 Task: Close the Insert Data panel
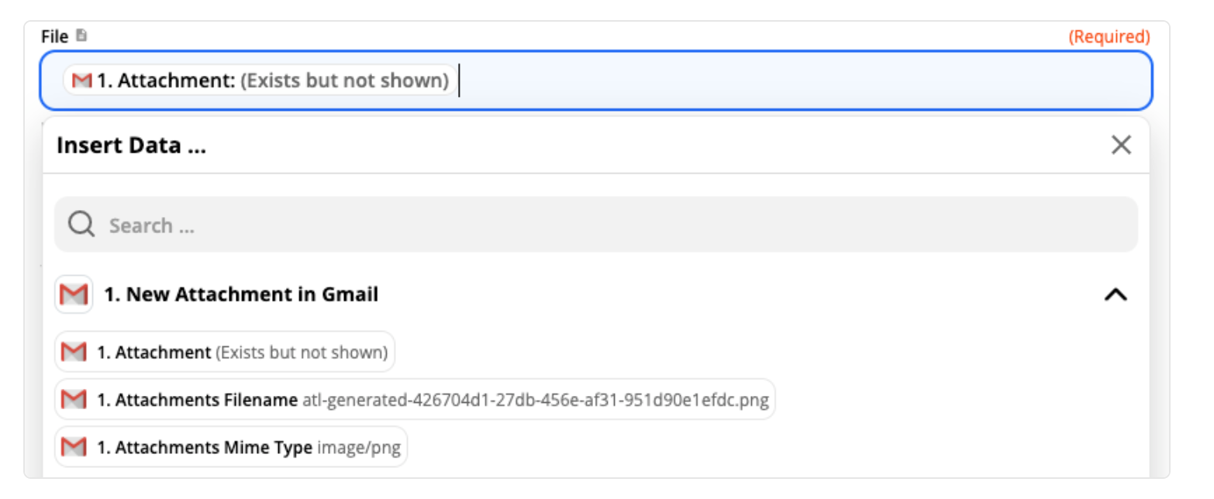point(1121,145)
